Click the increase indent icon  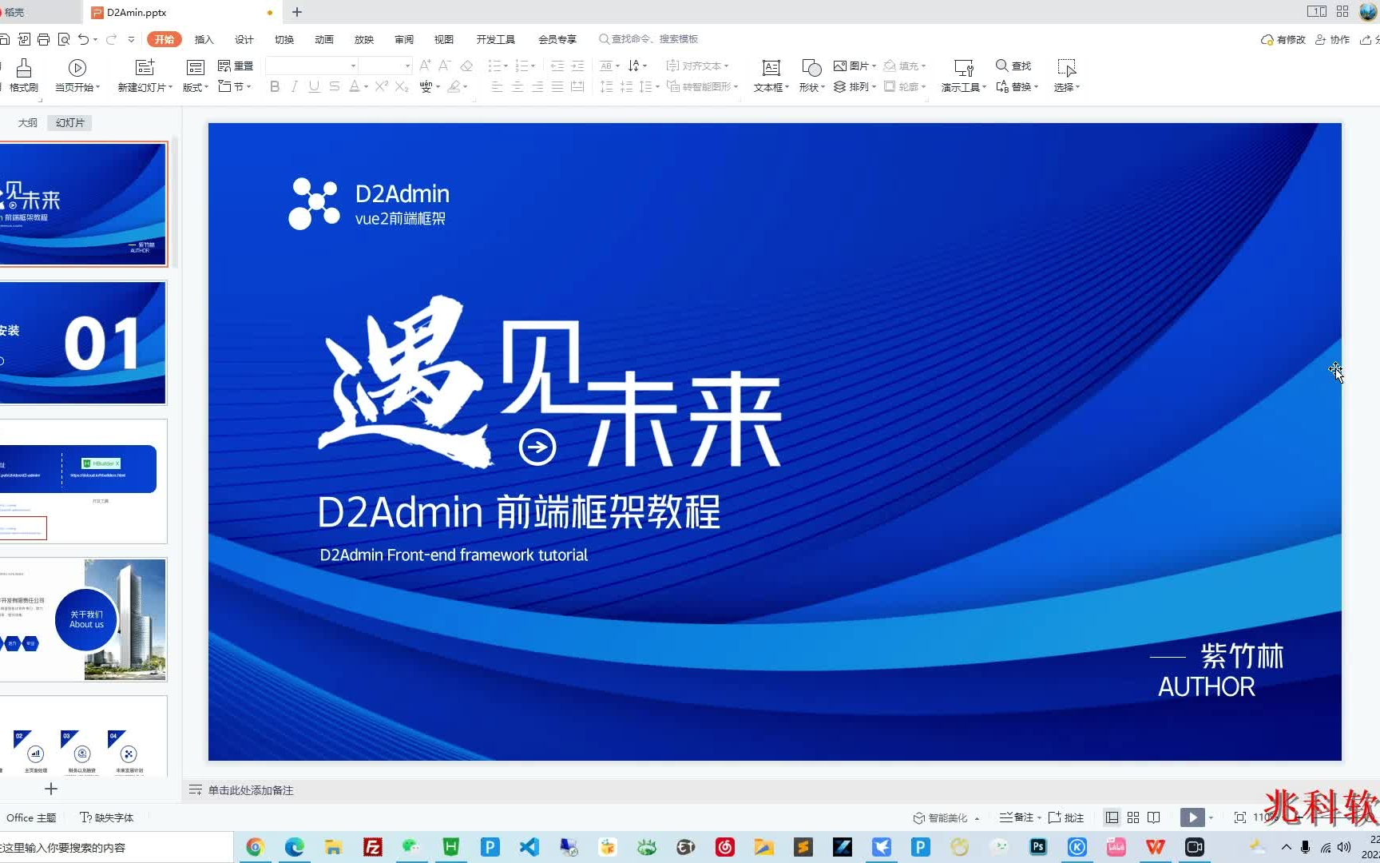pos(577,66)
